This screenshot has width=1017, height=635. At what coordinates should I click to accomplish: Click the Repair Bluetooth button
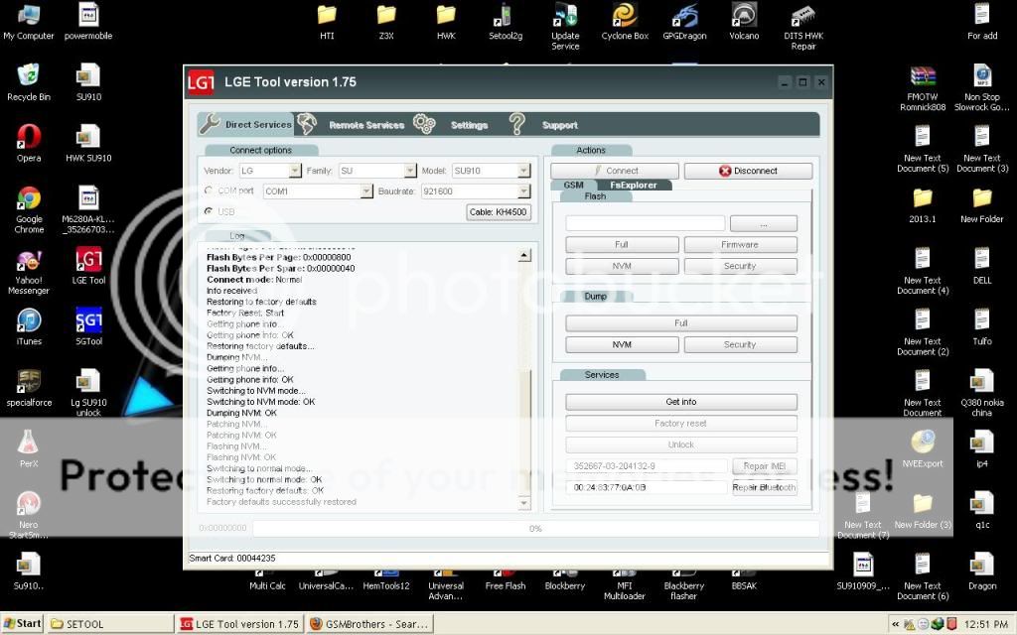click(765, 487)
